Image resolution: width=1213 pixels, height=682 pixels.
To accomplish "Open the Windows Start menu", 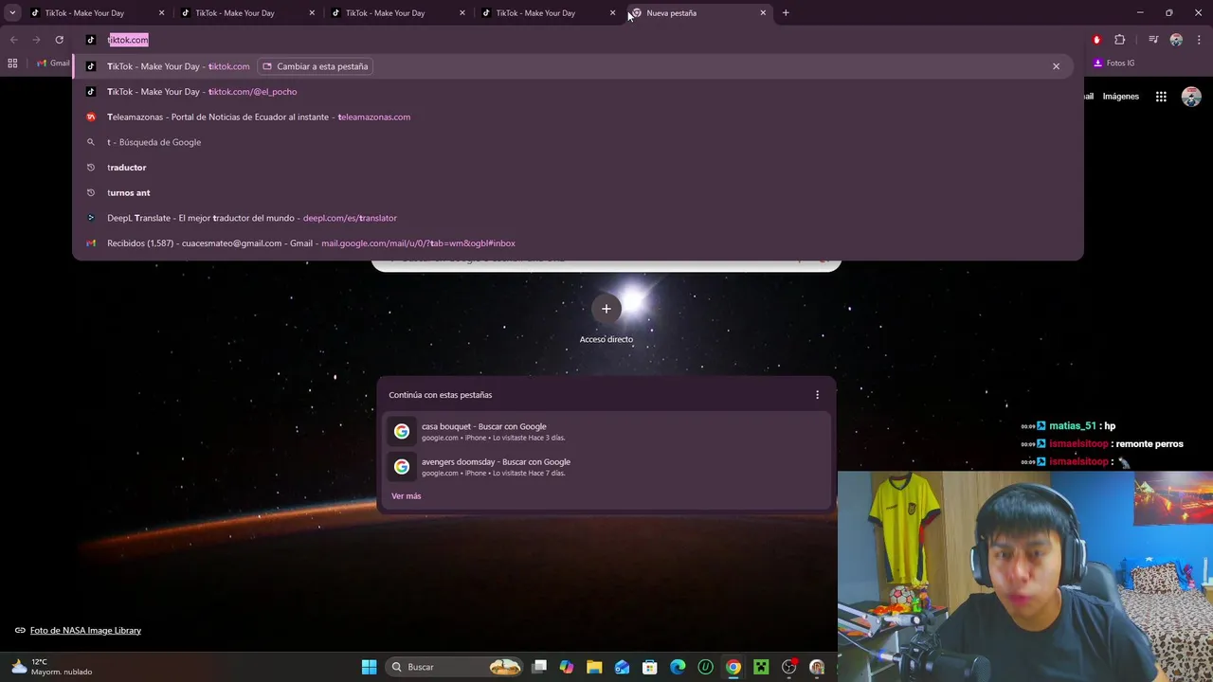I will click(369, 667).
